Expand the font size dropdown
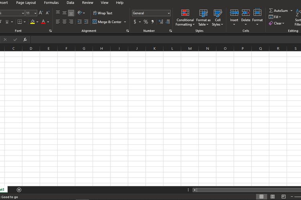 point(35,13)
